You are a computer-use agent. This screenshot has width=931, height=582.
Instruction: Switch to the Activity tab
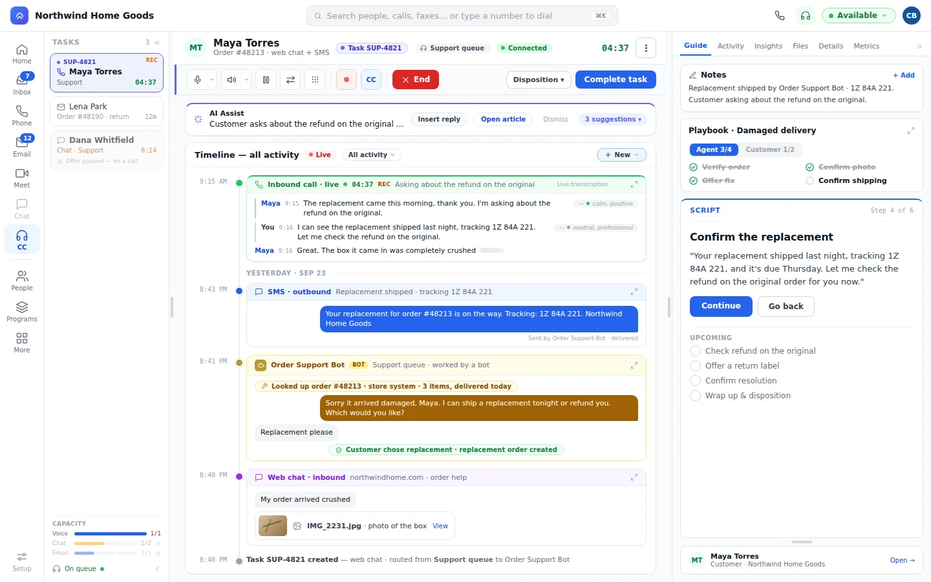(x=731, y=46)
